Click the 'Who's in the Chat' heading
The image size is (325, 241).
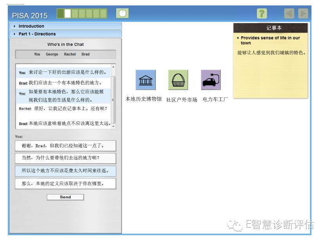(x=65, y=45)
